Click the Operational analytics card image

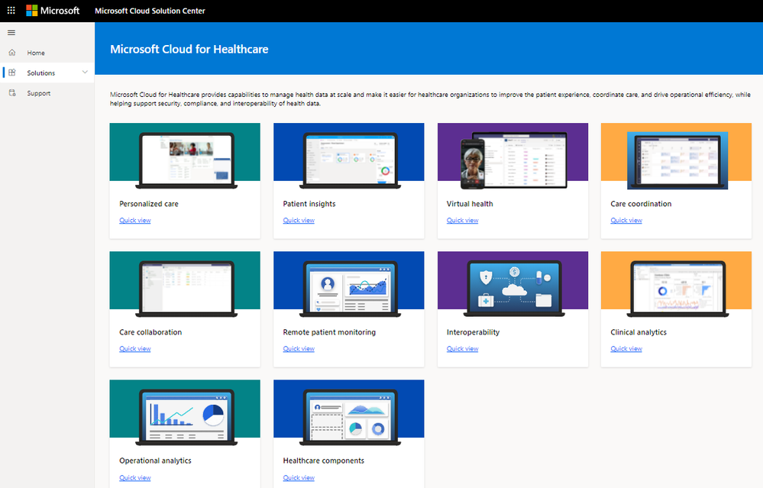[x=185, y=413]
